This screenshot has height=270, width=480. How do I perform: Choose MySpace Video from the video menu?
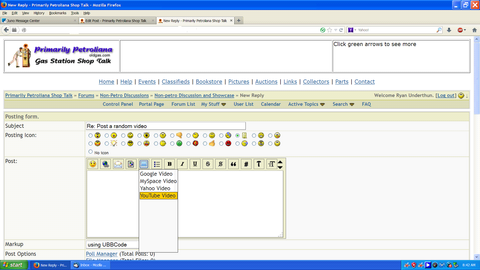coord(158,181)
